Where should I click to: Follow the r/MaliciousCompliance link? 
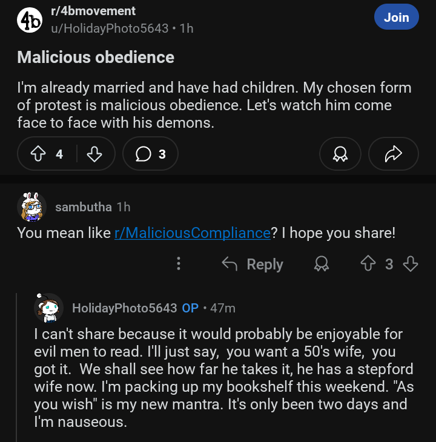point(192,233)
